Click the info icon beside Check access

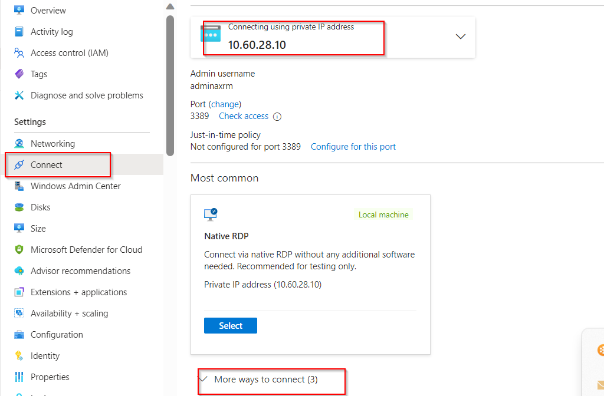[277, 117]
